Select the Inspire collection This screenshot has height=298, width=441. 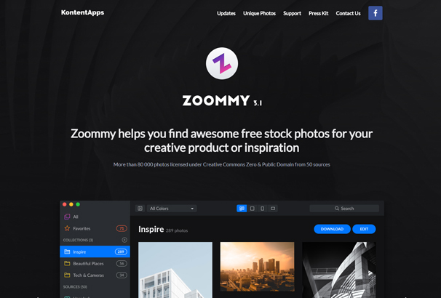coord(95,251)
